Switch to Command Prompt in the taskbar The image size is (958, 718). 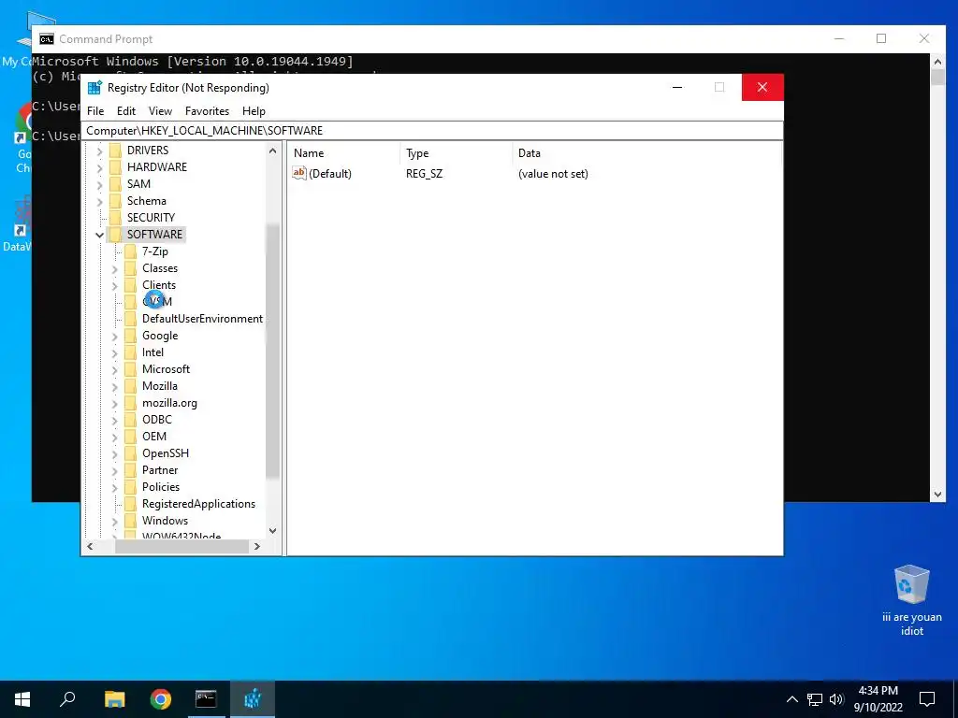[206, 699]
